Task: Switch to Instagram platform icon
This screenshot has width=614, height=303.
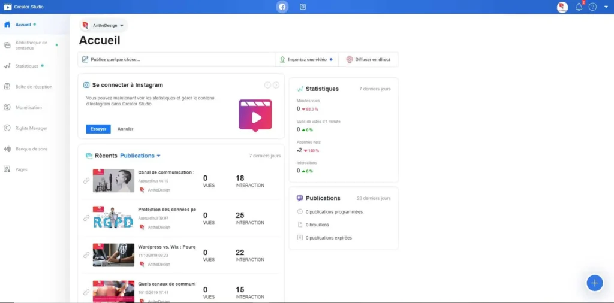Action: [303, 7]
